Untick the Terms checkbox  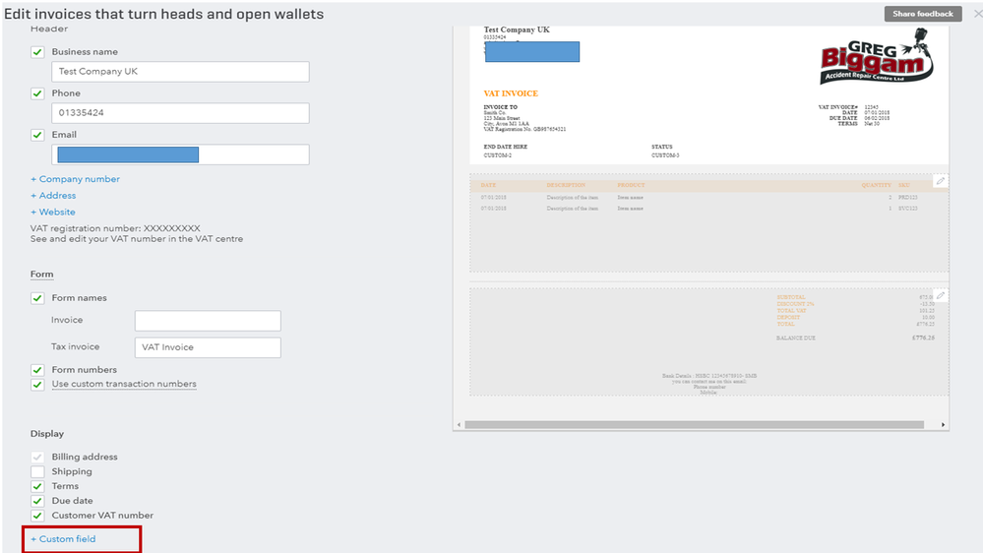coord(37,486)
